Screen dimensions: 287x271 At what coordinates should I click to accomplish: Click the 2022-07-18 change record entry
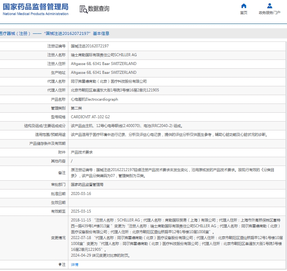[x=177, y=243]
